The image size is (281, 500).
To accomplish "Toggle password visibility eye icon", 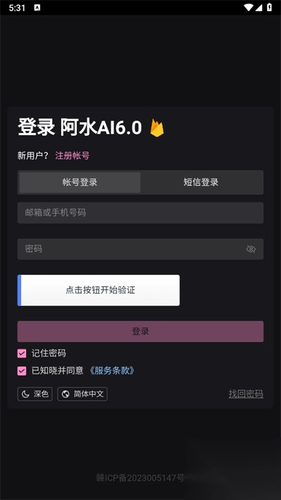I will (x=251, y=249).
